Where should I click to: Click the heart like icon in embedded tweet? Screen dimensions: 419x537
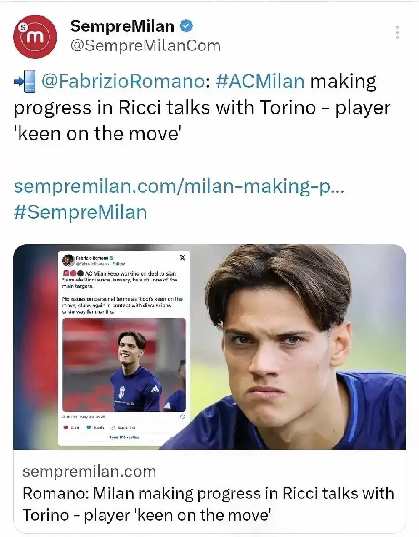click(66, 427)
